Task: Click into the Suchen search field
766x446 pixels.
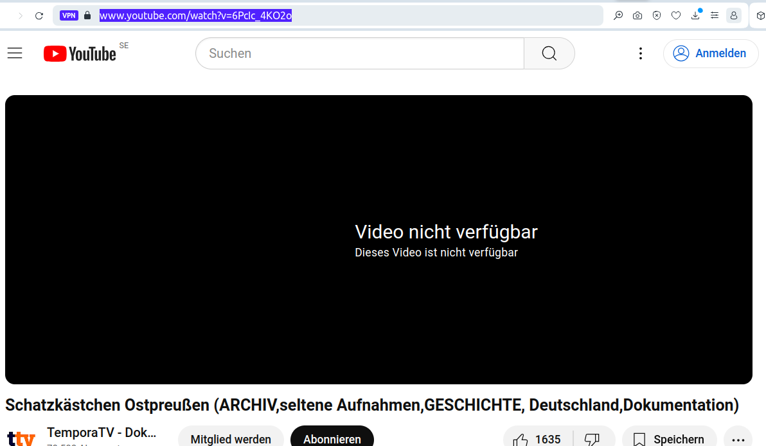Action: [x=360, y=53]
